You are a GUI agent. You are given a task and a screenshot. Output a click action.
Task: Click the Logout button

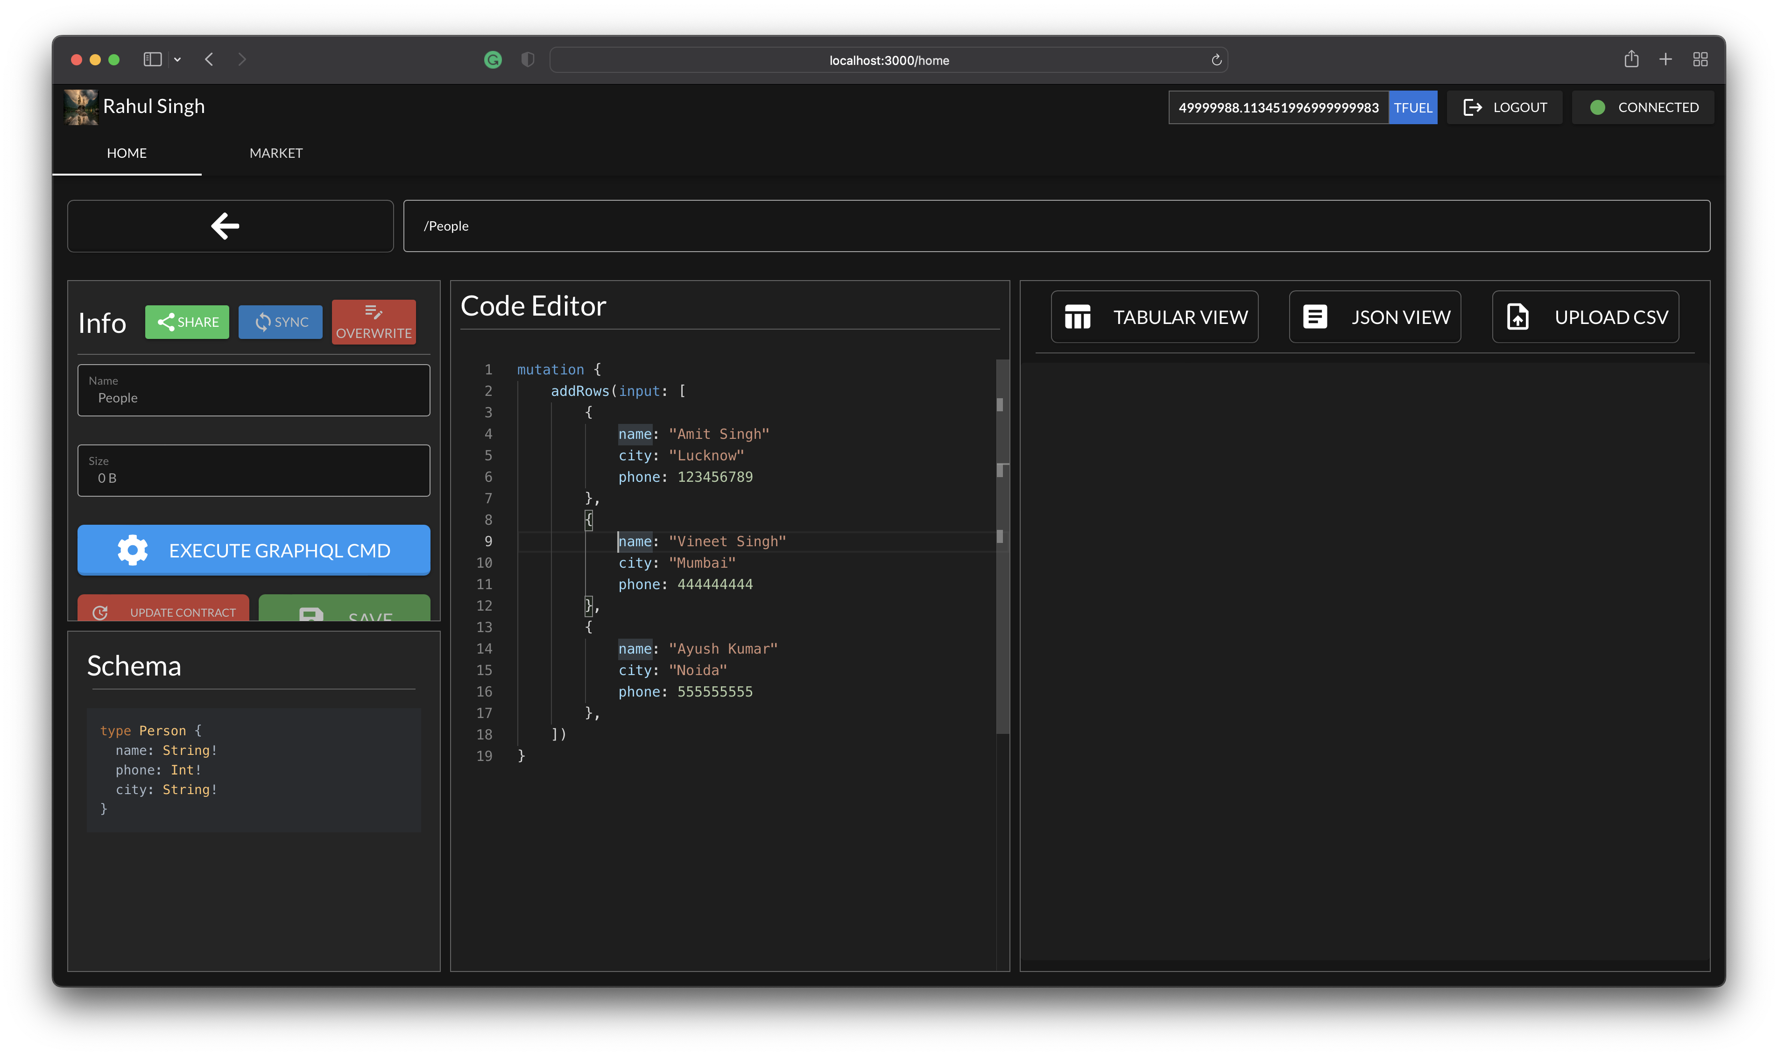(1504, 107)
